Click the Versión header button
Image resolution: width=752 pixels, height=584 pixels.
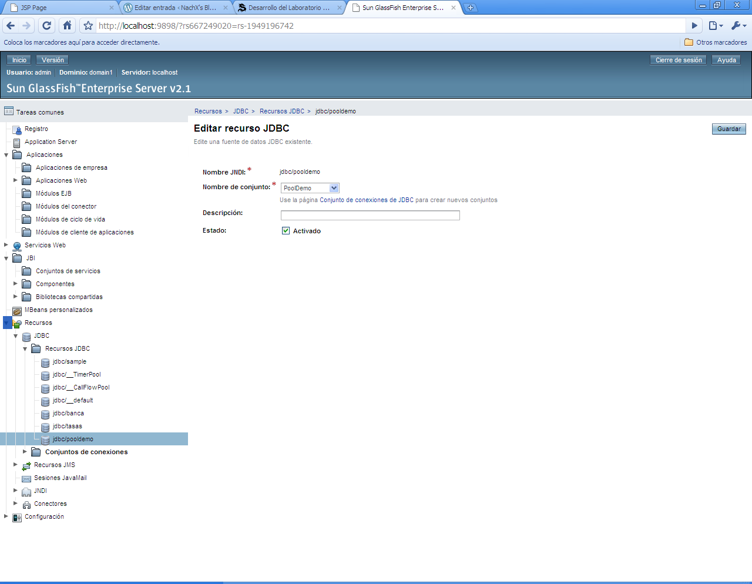point(53,60)
